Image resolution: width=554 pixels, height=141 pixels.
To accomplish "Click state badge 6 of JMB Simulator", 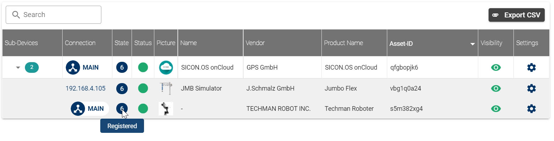I will tap(122, 88).
